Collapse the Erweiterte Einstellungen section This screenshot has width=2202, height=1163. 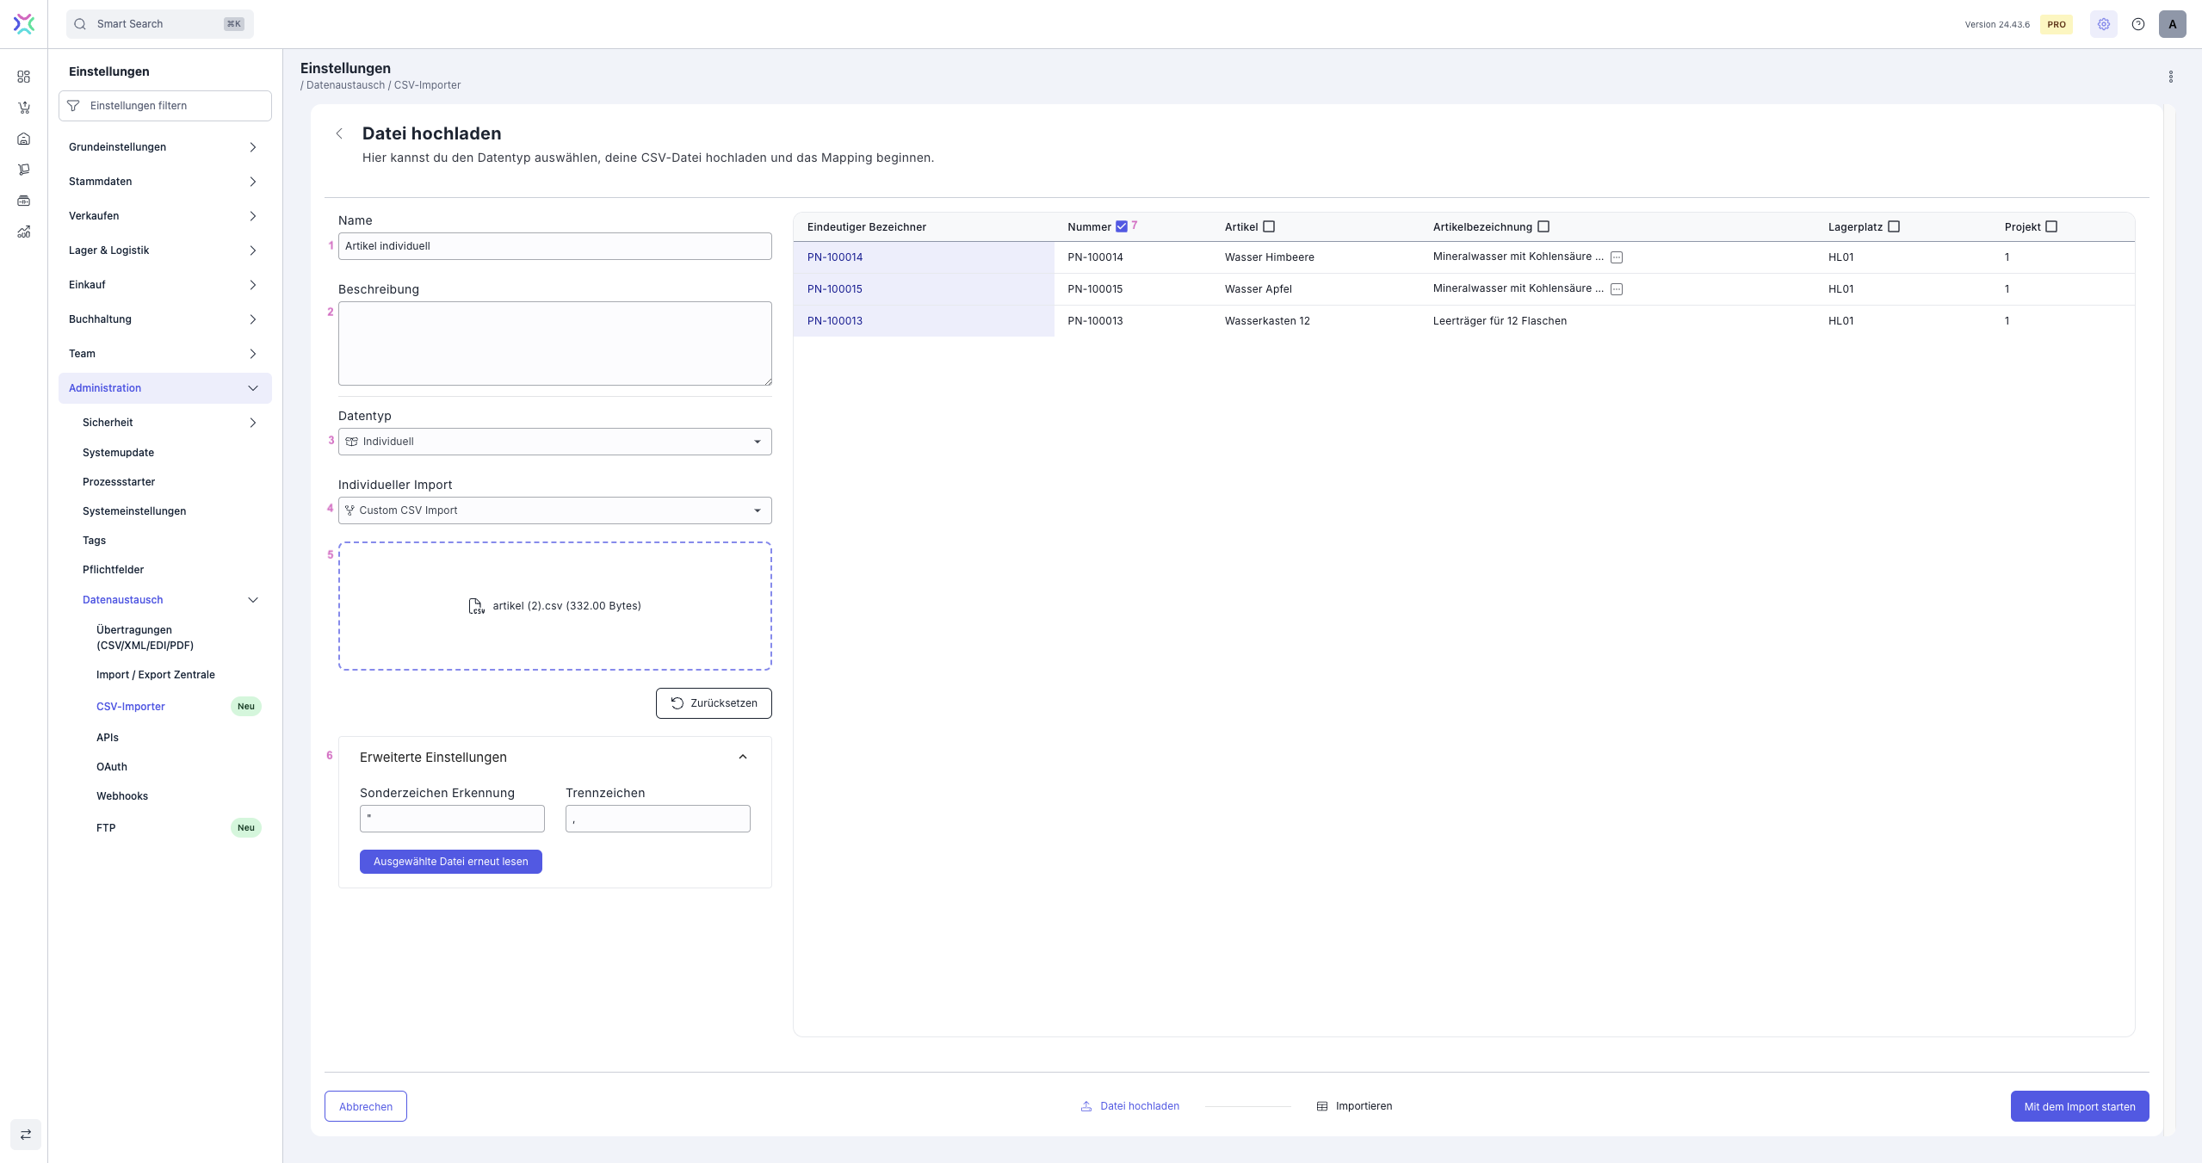point(742,757)
